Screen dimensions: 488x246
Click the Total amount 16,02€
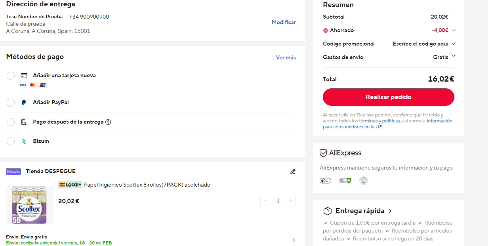pyautogui.click(x=441, y=79)
